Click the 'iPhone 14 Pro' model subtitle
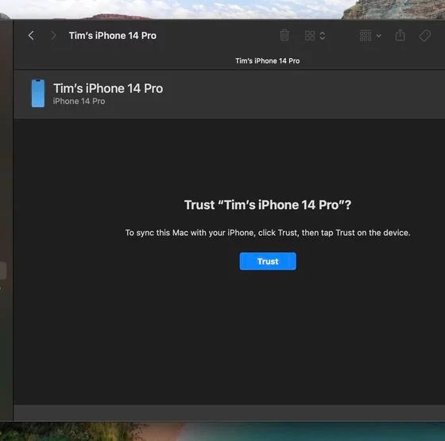Viewport: 445px width, 441px height. coord(79,102)
